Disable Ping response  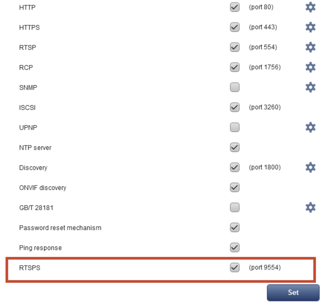point(234,247)
